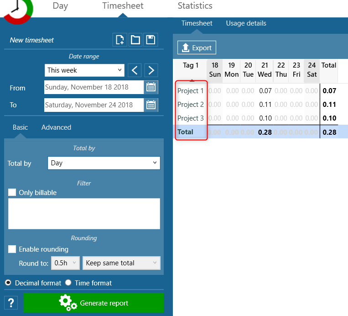Export the timesheet
Image resolution: width=348 pixels, height=316 pixels.
(197, 47)
